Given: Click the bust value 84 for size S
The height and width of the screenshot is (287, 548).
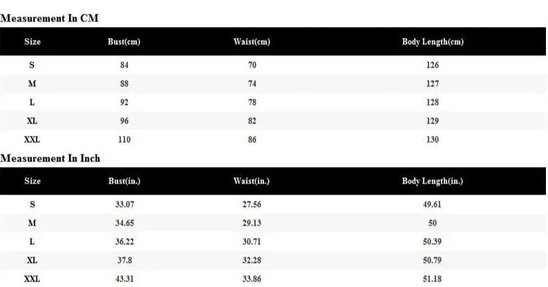Looking at the screenshot, I should tap(124, 65).
